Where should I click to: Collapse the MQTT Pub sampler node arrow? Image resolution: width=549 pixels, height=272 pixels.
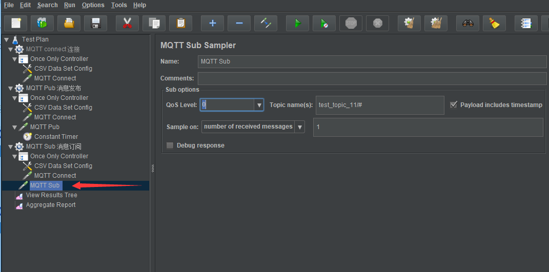click(15, 127)
